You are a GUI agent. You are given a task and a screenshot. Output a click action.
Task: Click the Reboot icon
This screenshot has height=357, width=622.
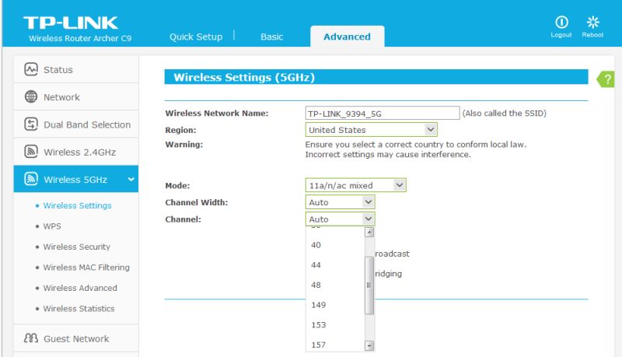[592, 23]
